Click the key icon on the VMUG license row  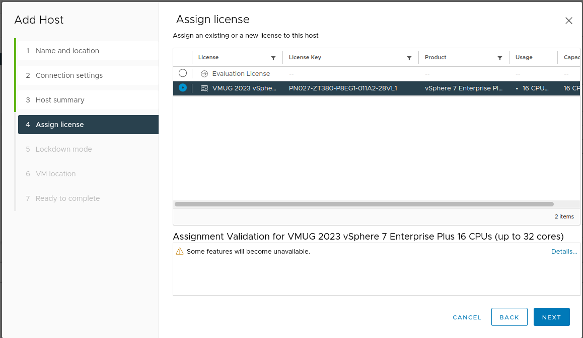[204, 88]
